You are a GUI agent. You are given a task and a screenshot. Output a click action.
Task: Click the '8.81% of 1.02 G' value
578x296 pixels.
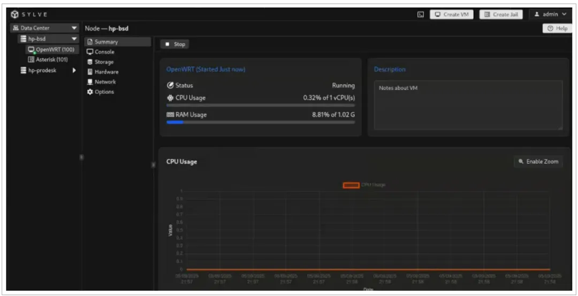pyautogui.click(x=333, y=115)
